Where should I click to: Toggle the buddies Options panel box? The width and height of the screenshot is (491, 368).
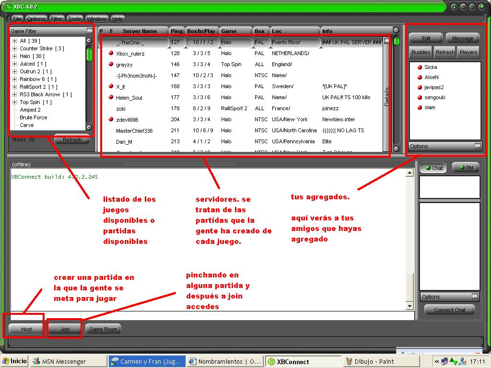478,146
